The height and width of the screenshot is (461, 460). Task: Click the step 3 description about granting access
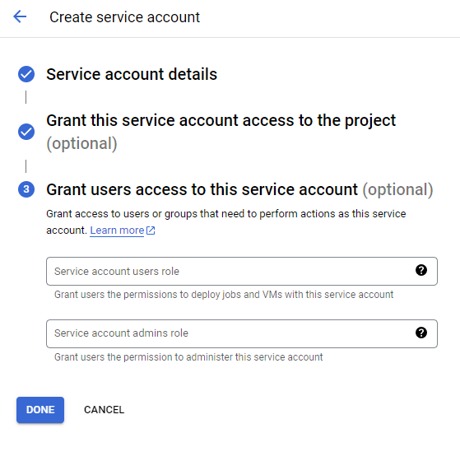225,221
